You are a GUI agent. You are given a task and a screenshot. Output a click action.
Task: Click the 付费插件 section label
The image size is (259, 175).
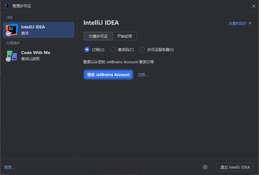[13, 43]
